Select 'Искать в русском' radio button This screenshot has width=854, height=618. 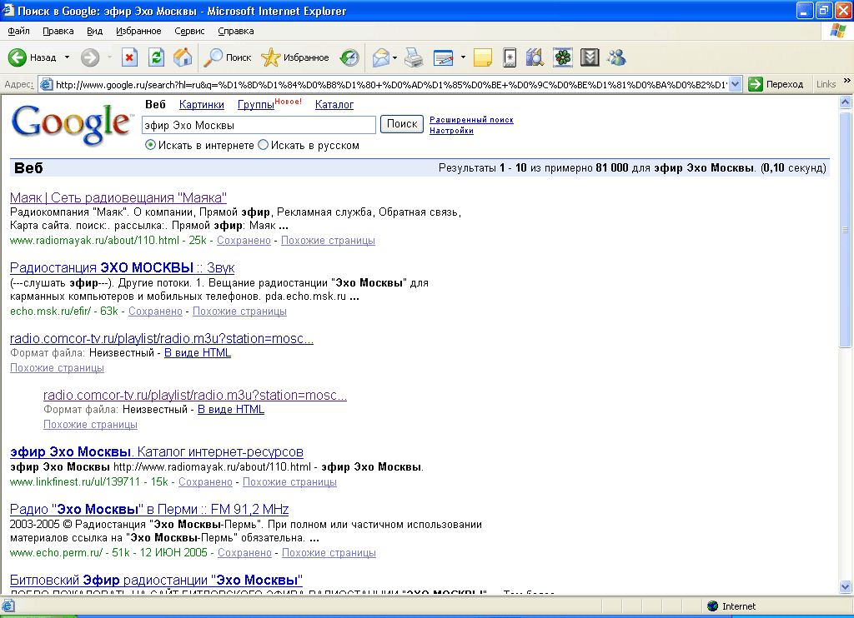[263, 145]
